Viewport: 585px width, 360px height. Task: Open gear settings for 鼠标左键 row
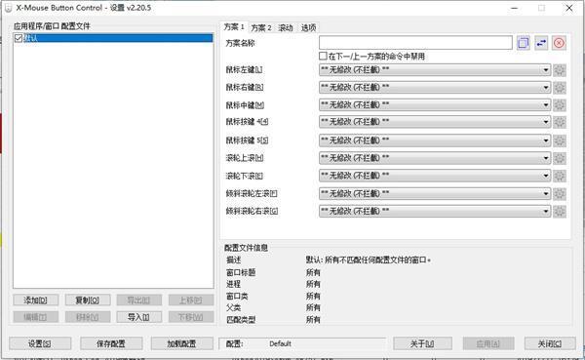[560, 70]
